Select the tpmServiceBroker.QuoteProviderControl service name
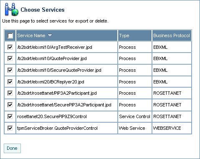The image size is (200, 159). click(57, 128)
